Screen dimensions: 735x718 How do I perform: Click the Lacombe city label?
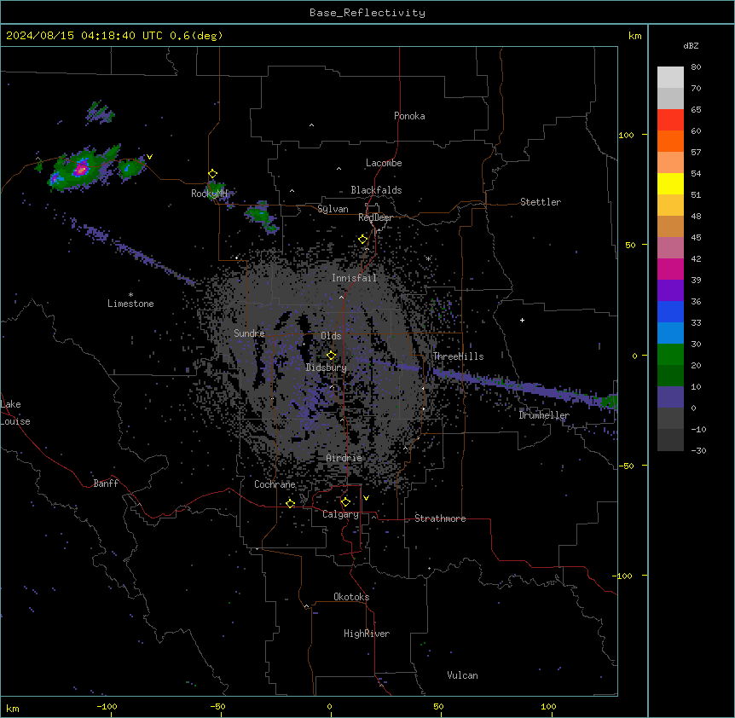(x=384, y=163)
